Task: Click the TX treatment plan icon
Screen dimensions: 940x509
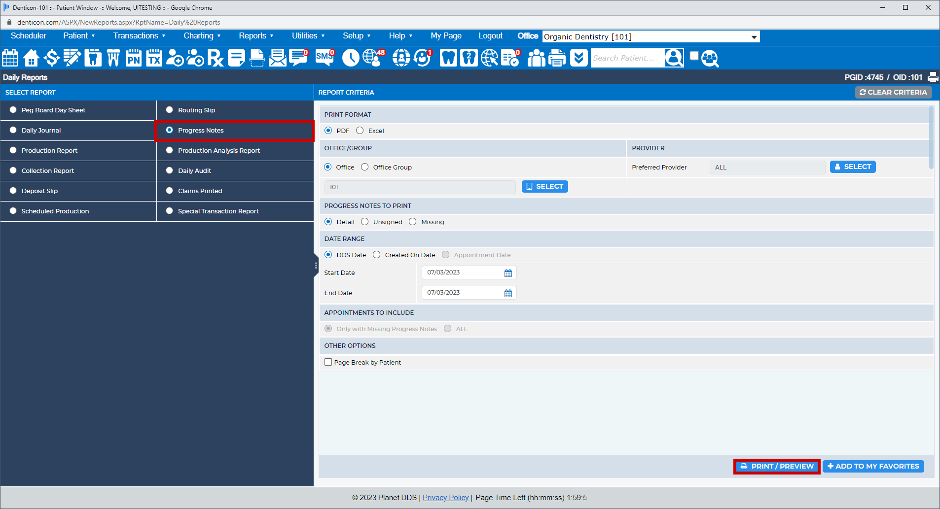Action: point(154,58)
